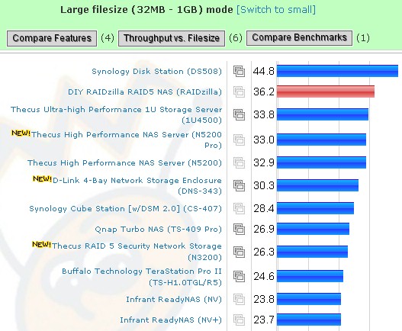Click the Compare Features button
The height and width of the screenshot is (331, 402).
pyautogui.click(x=52, y=38)
